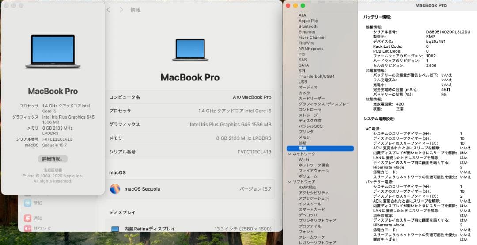Select ストレージ in hardware list
The image size is (477, 245).
pos(308,115)
